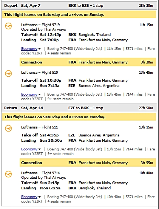159x209 pixels.
Task: Expand cabin dropdown arrow for Flight 510
Action: [x=40, y=94]
